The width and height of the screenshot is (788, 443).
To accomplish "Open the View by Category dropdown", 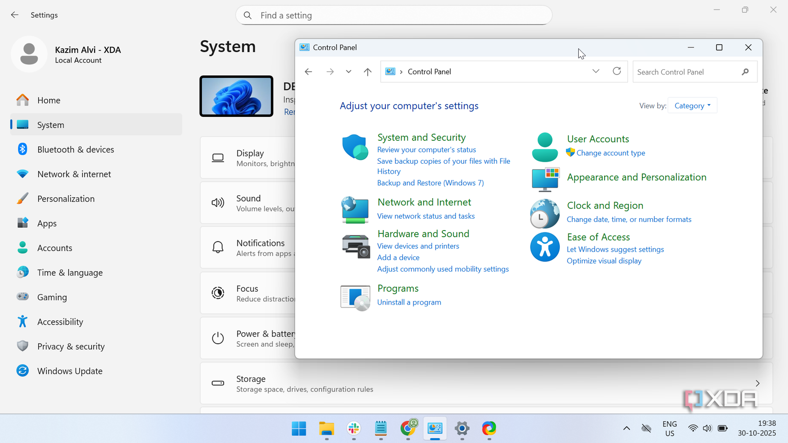I will pyautogui.click(x=692, y=105).
